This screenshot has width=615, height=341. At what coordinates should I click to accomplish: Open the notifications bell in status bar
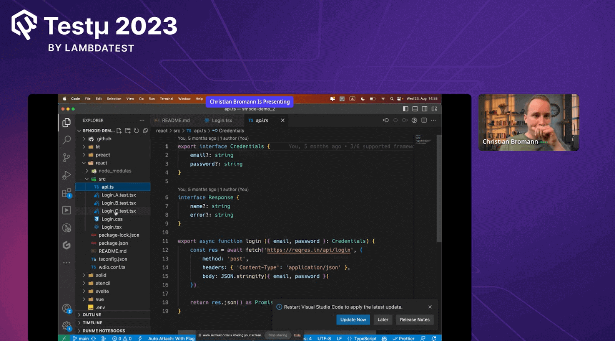point(434,338)
